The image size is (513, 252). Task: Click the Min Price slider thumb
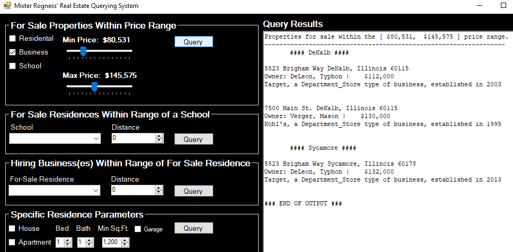tap(83, 51)
